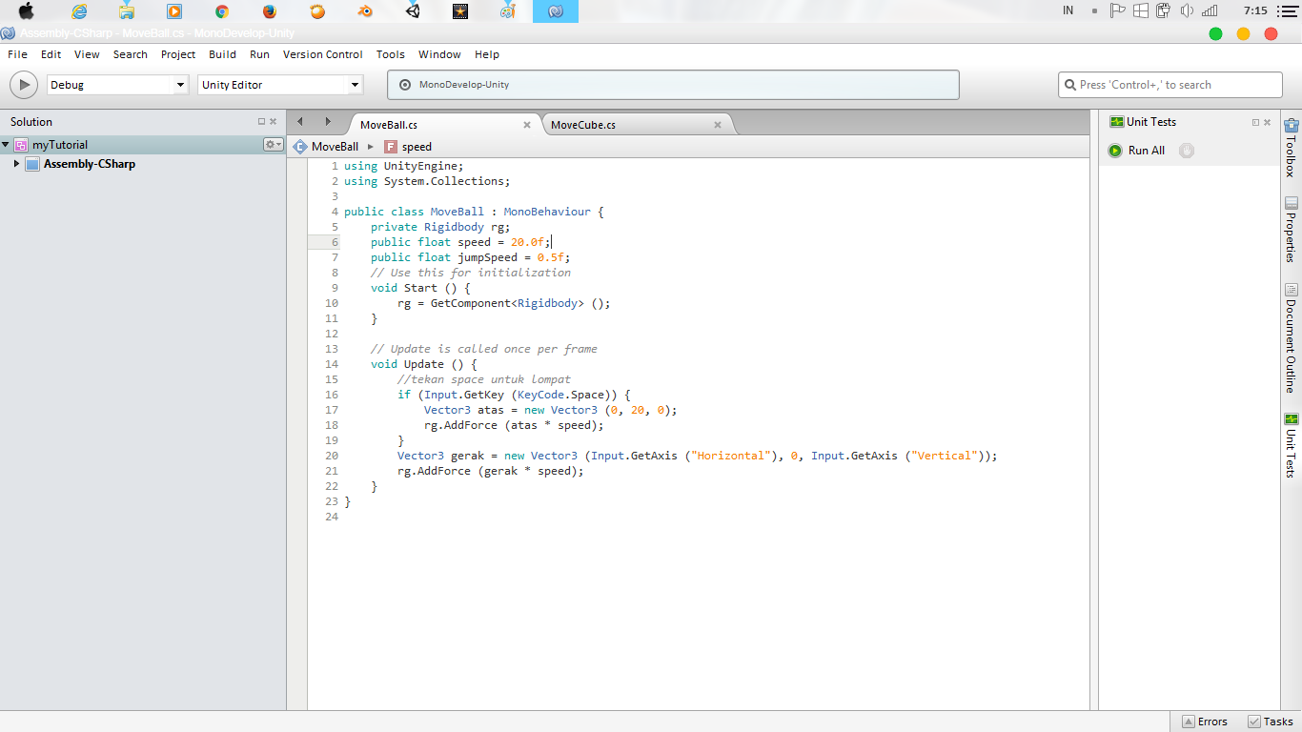Viewport: 1302px width, 732px height.
Task: Open the Version Control menu
Action: coord(323,54)
